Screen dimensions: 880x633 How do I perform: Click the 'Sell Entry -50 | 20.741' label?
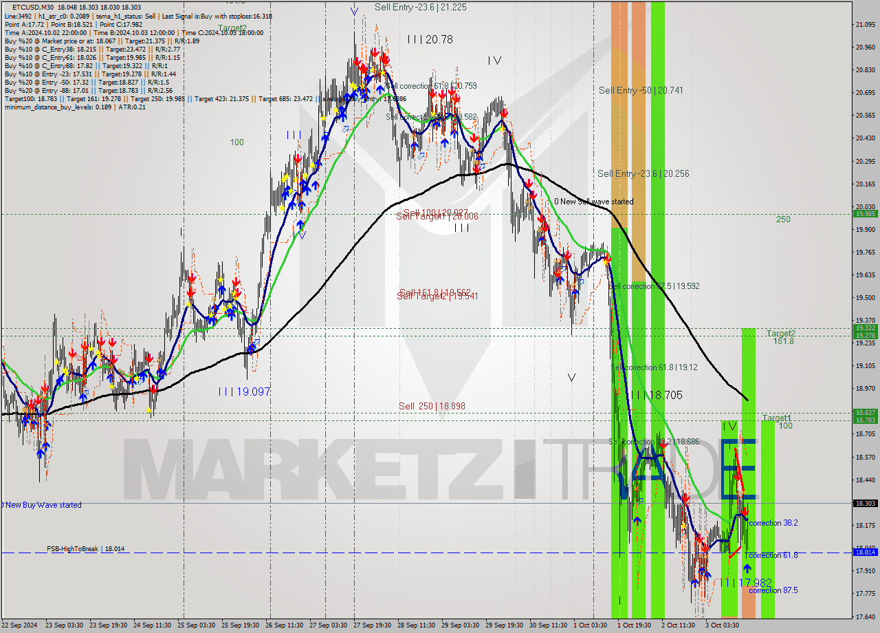pos(641,90)
